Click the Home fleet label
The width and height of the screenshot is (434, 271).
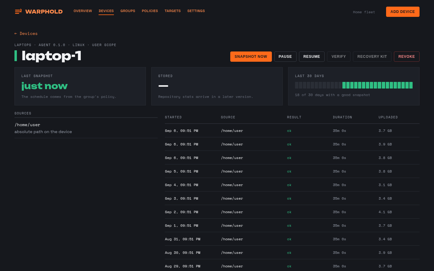point(364,12)
